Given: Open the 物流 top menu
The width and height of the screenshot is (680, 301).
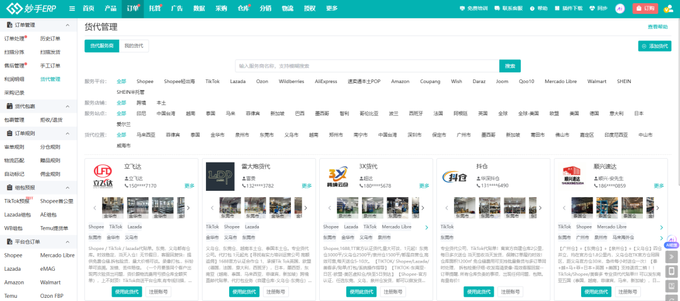Looking at the screenshot, I should click(288, 8).
